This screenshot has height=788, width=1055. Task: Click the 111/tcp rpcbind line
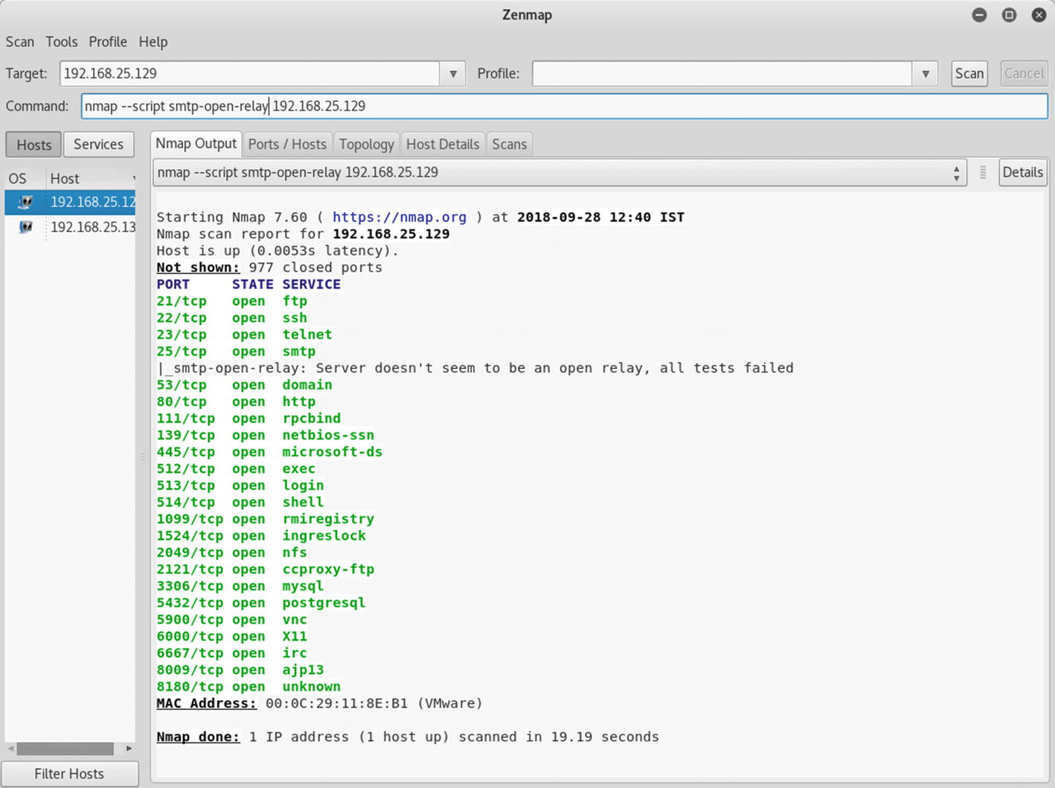tap(248, 418)
